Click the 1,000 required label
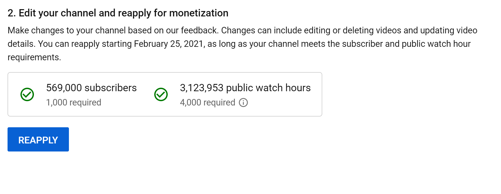The height and width of the screenshot is (194, 501). (x=74, y=103)
